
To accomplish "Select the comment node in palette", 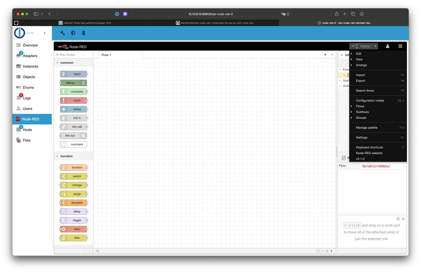I will [x=73, y=144].
